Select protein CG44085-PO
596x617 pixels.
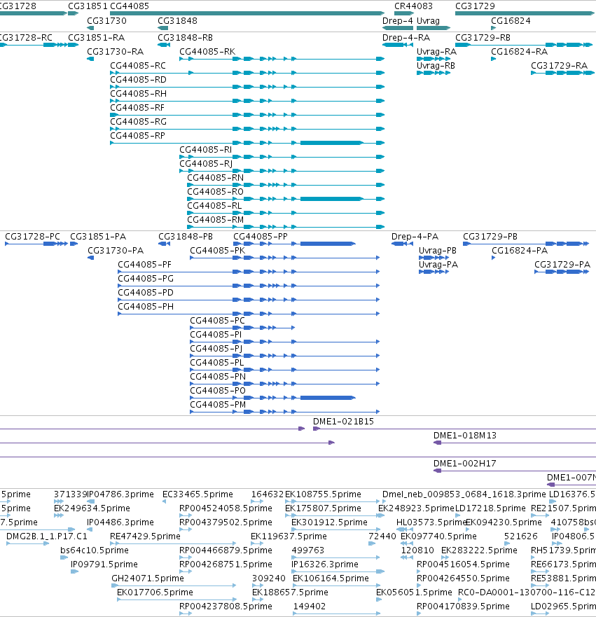(x=218, y=391)
